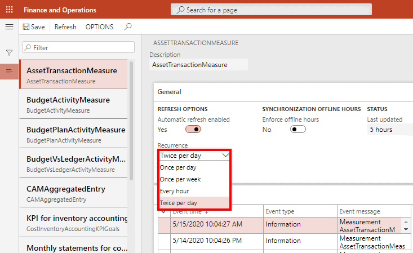This screenshot has height=253, width=413.
Task: Select AssetTransactionMeasure in the list
Action: coord(73,75)
